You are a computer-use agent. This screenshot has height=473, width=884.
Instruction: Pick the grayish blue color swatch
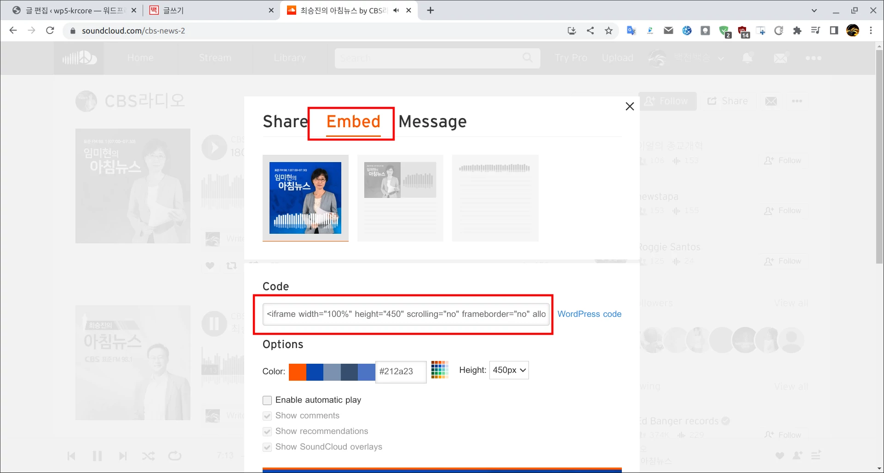(332, 372)
